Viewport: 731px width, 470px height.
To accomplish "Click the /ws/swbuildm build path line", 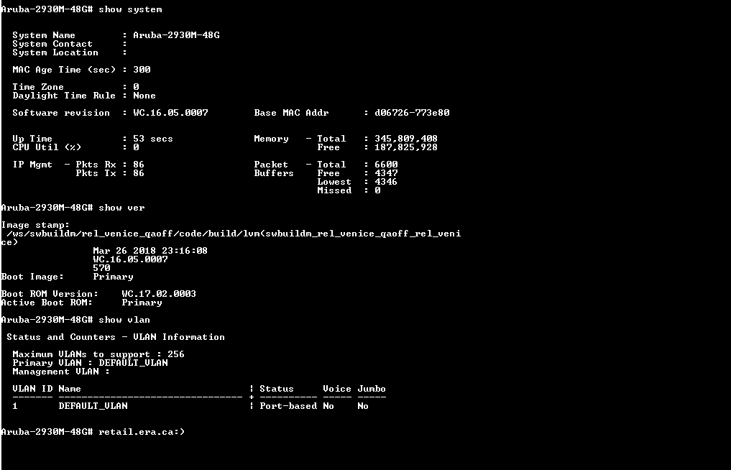I will 234,234.
